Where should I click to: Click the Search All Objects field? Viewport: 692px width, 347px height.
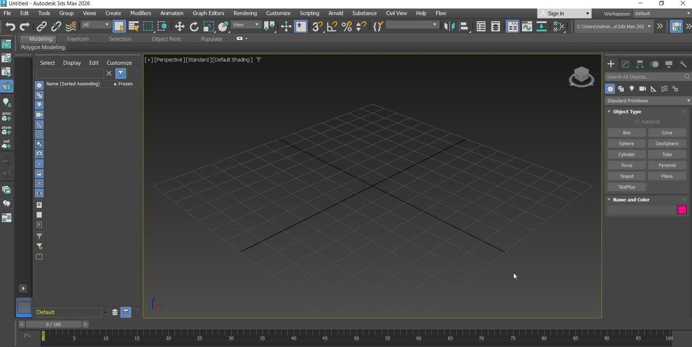click(x=648, y=77)
